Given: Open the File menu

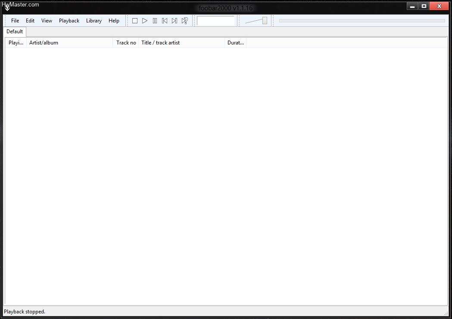Looking at the screenshot, I should click(15, 21).
